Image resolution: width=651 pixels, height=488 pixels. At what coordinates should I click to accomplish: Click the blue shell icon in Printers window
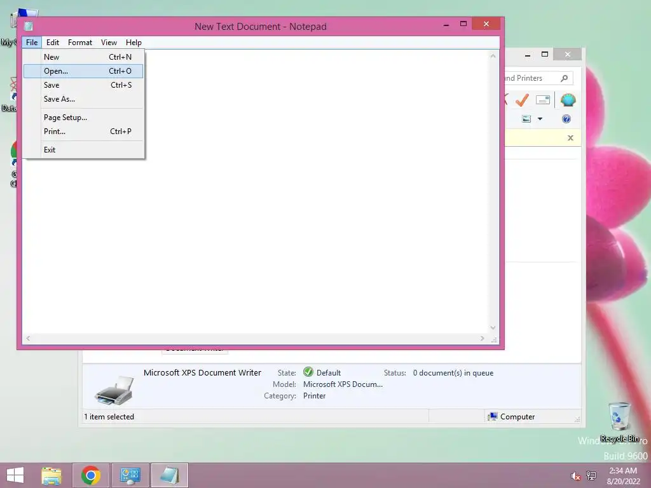[x=568, y=100]
